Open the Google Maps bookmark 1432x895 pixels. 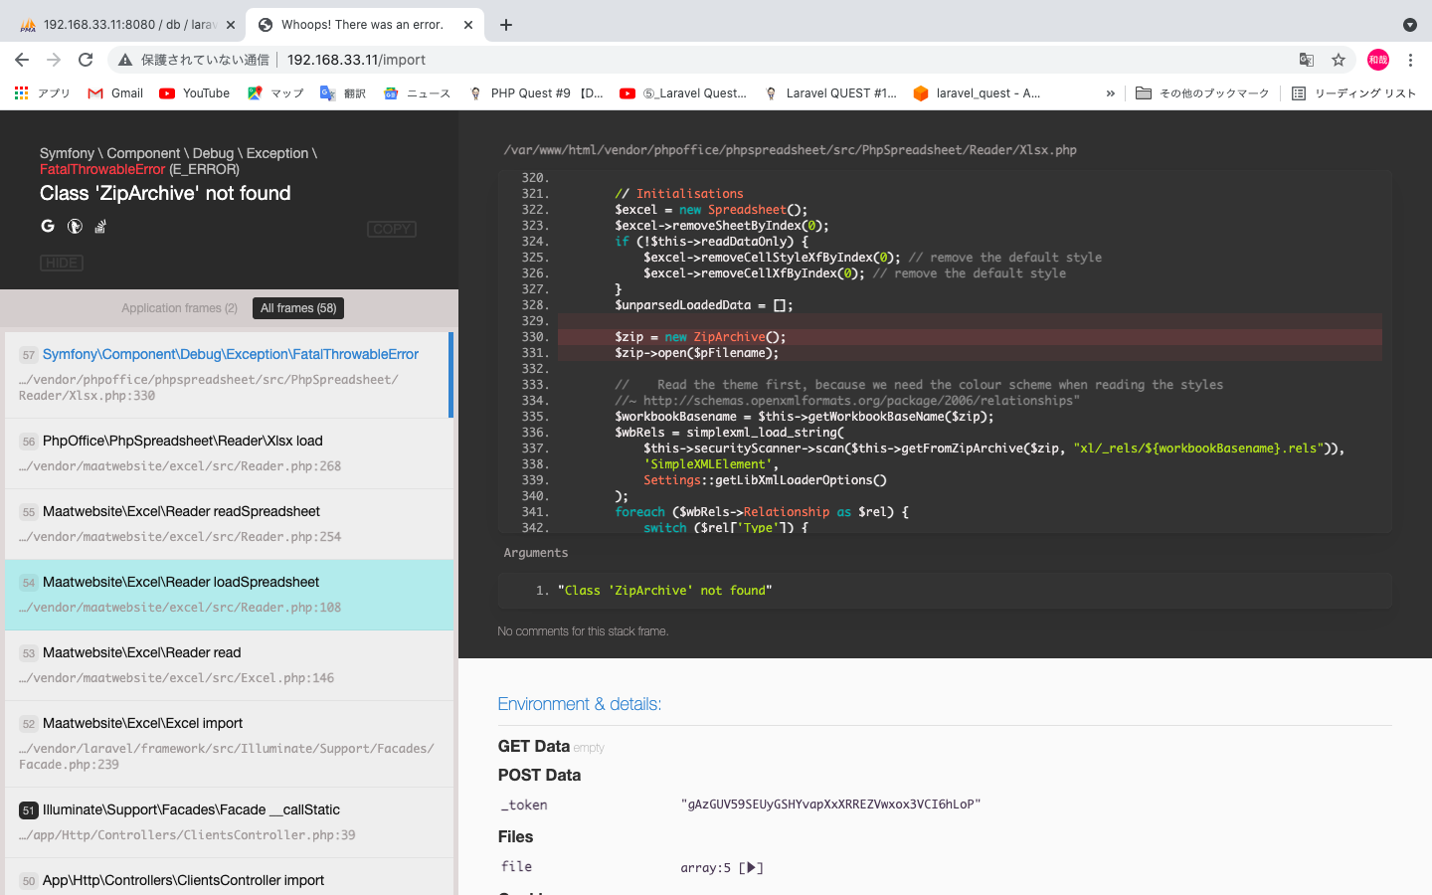click(x=275, y=93)
